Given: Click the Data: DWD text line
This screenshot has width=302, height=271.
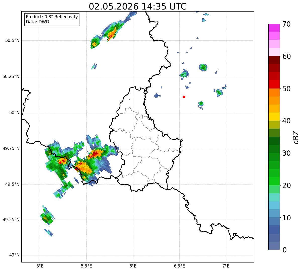Looking at the screenshot, I should coord(37,22).
